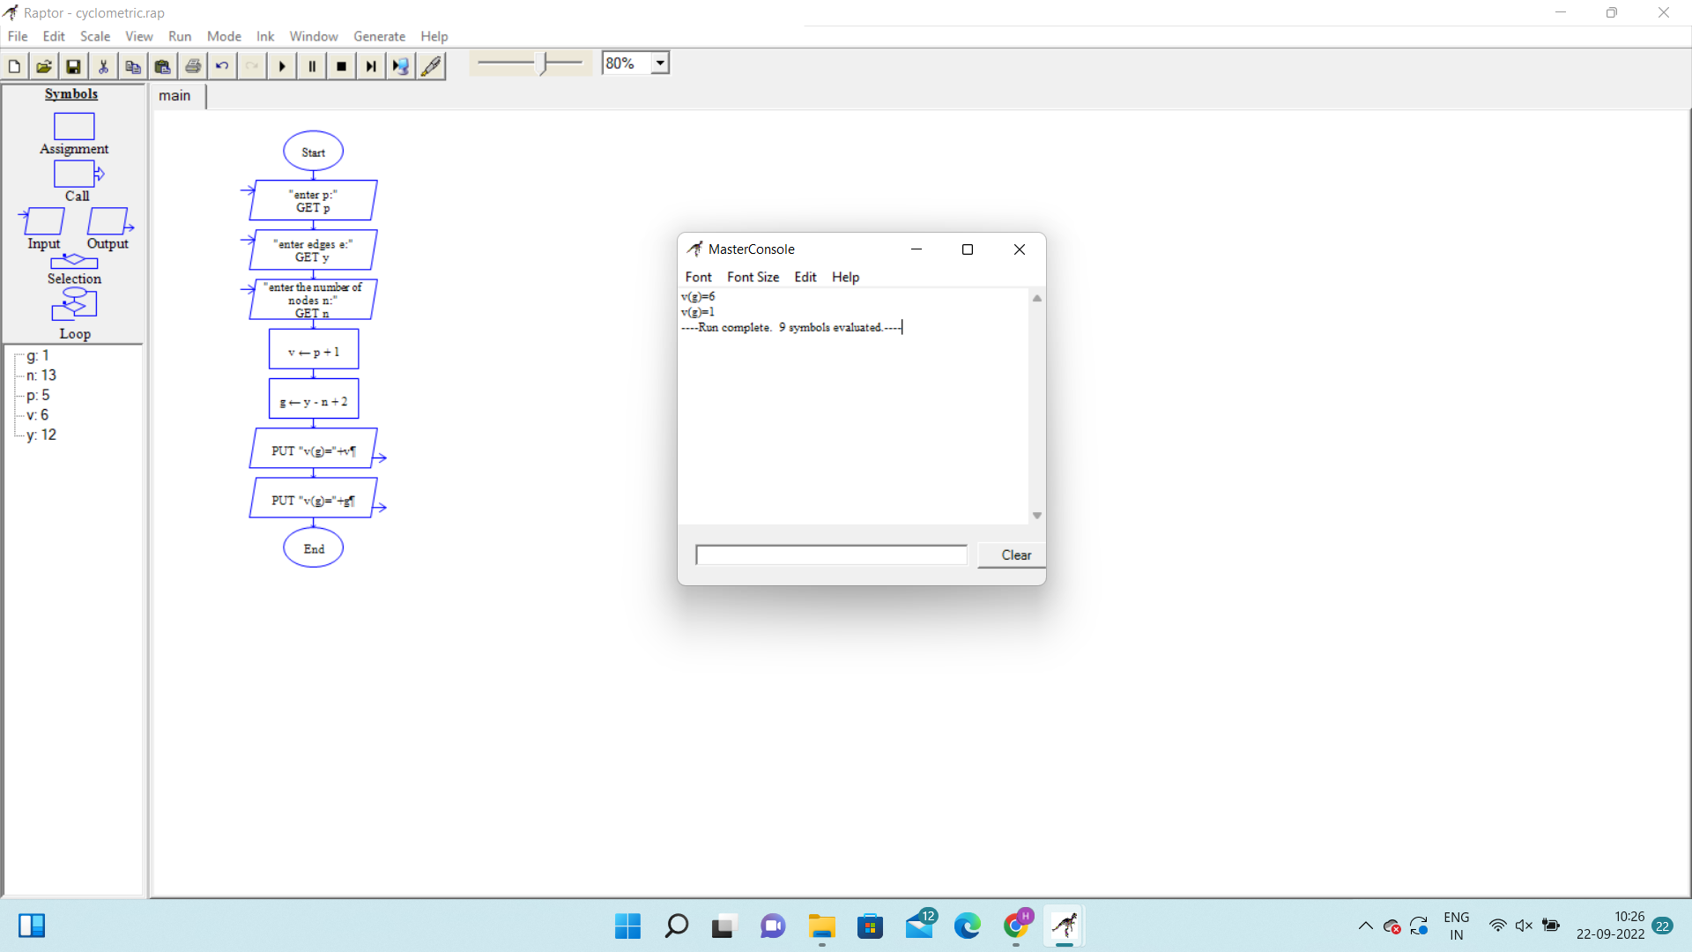This screenshot has width=1692, height=952.
Task: Select the Selection symbol in Symbols panel
Action: pyautogui.click(x=74, y=263)
